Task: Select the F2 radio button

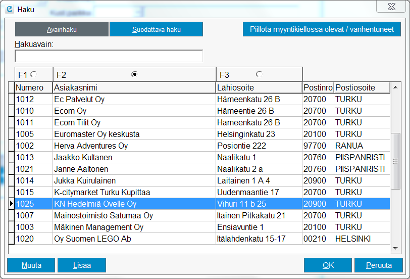Action: pos(134,74)
